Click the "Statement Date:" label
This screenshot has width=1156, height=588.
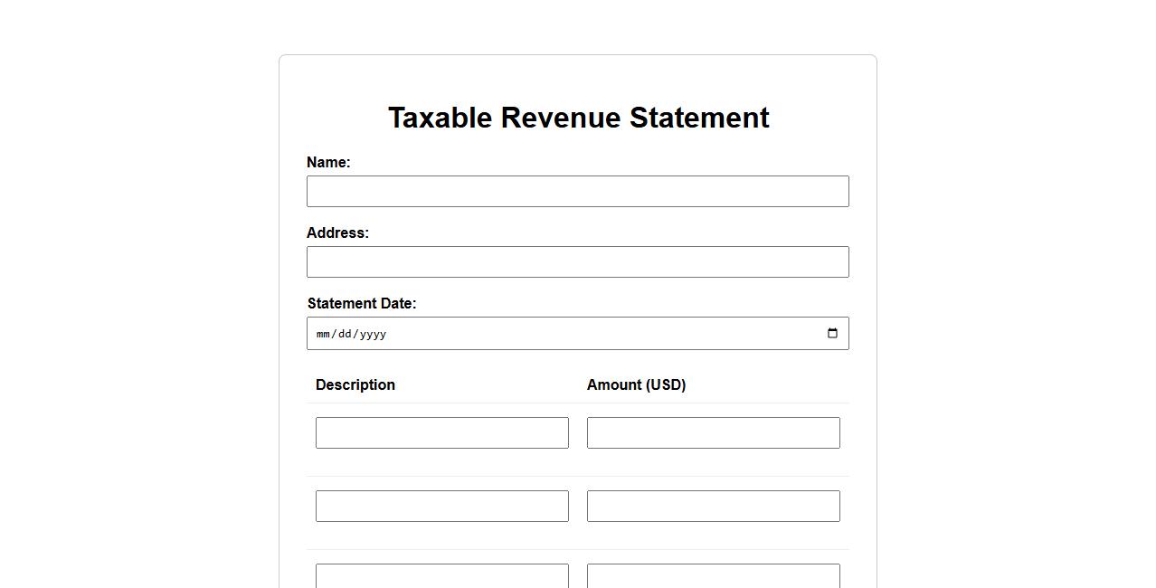point(362,304)
